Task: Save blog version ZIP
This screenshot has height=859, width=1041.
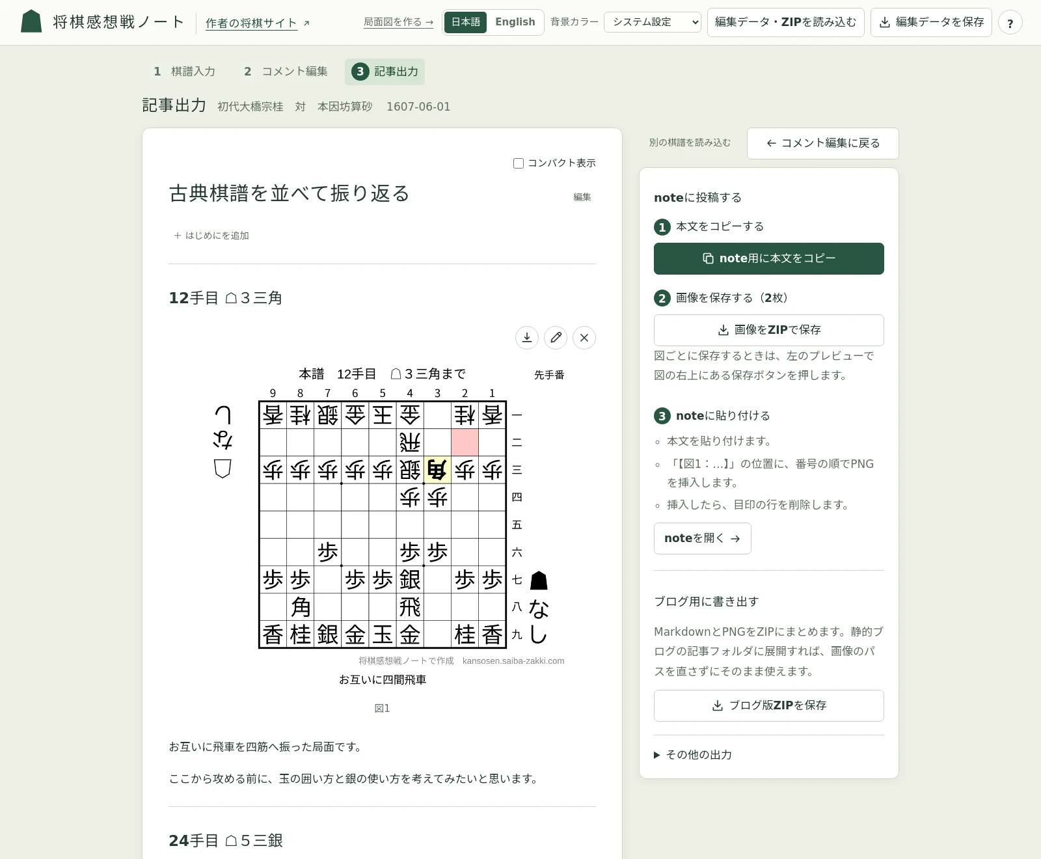Action: (768, 705)
